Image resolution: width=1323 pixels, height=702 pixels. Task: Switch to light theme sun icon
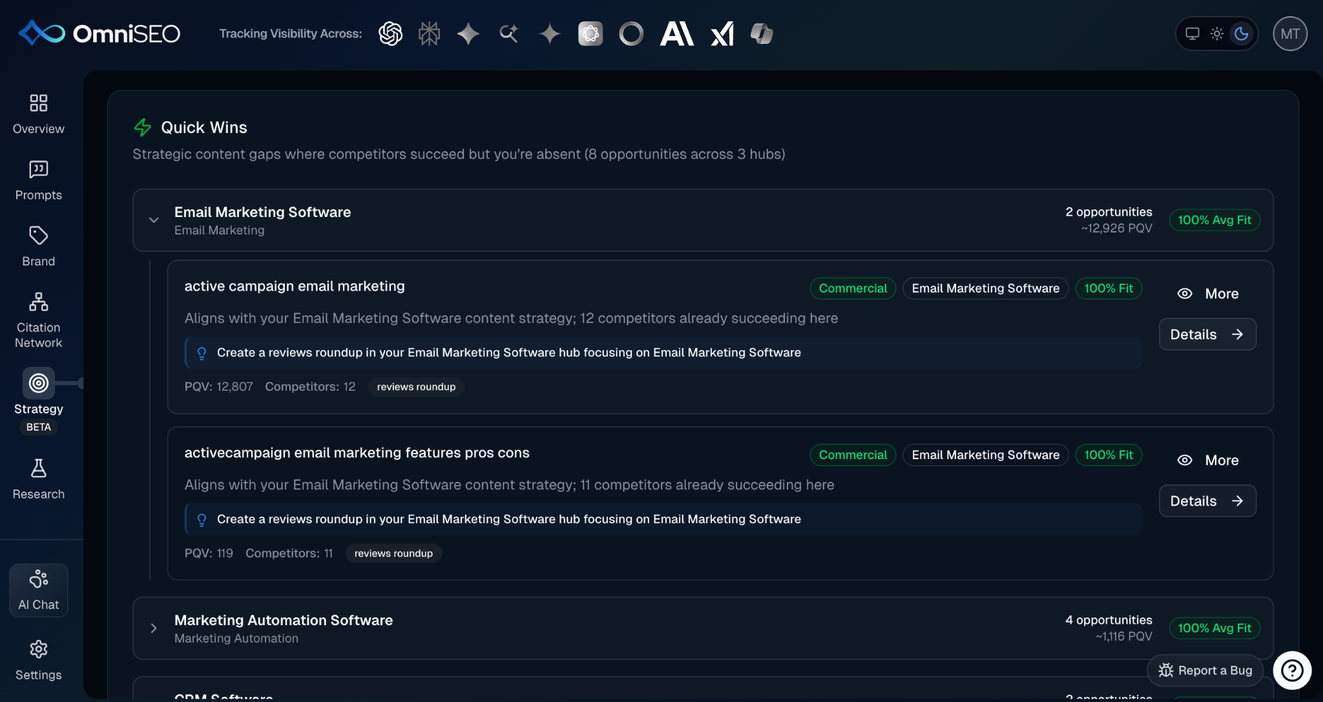(1217, 34)
